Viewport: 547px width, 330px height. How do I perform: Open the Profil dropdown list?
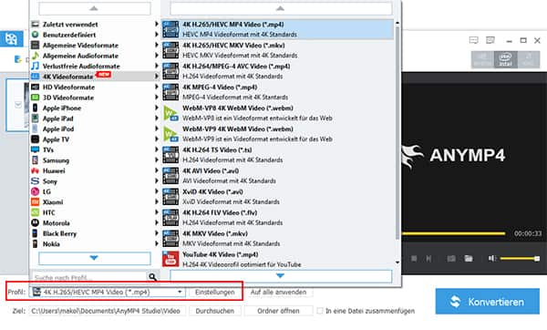coord(180,292)
